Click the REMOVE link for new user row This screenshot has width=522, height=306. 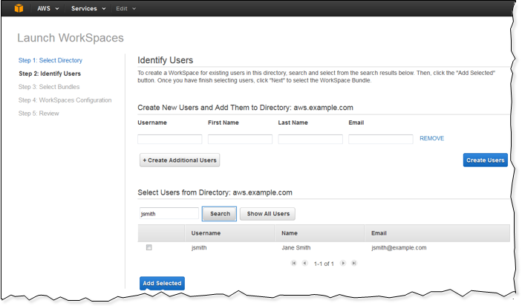click(431, 138)
